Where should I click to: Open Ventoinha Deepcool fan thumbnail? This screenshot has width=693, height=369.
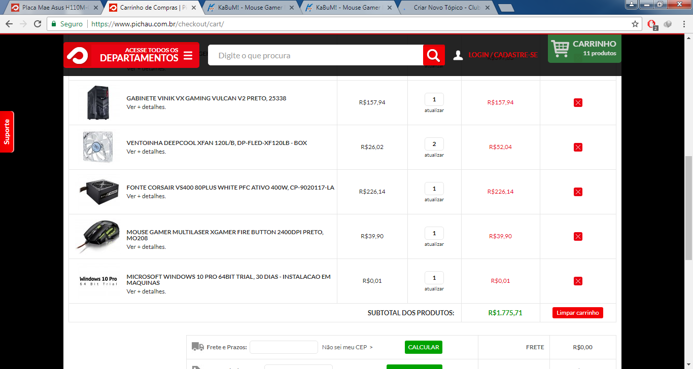pos(98,147)
